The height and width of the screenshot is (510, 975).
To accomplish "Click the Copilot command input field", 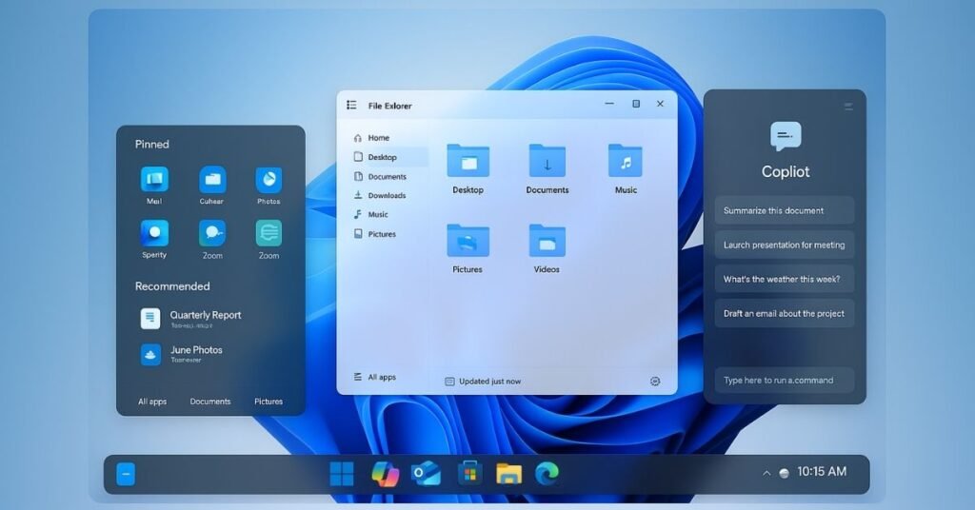I will pos(784,381).
